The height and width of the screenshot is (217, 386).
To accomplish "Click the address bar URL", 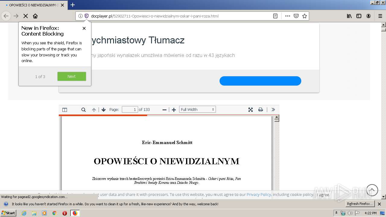I will 155,16.
